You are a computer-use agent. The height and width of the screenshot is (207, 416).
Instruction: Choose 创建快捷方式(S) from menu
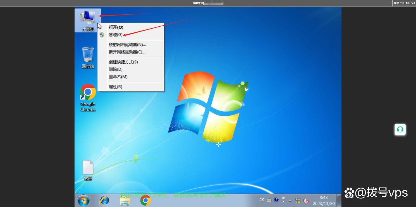tap(131, 62)
